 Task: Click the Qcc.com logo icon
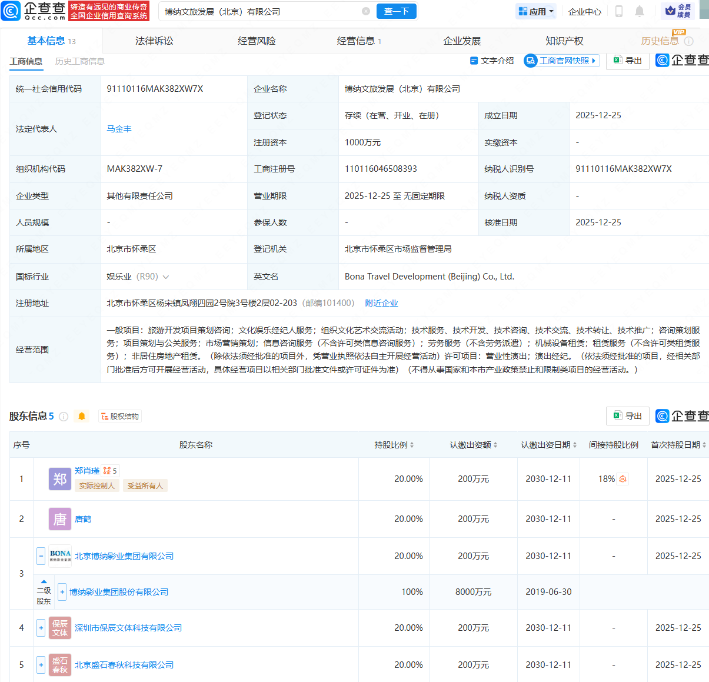(11, 11)
